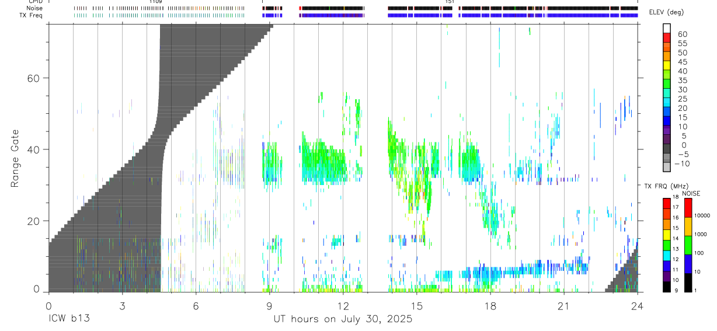
Task: Choose the blue 10–100 NOISE segment
Action: click(688, 263)
